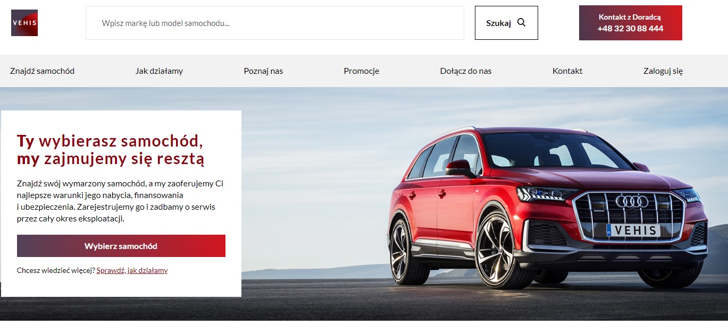This screenshot has width=728, height=334.
Task: Call advisor via Kontakt z Doradcą button
Action: point(630,23)
